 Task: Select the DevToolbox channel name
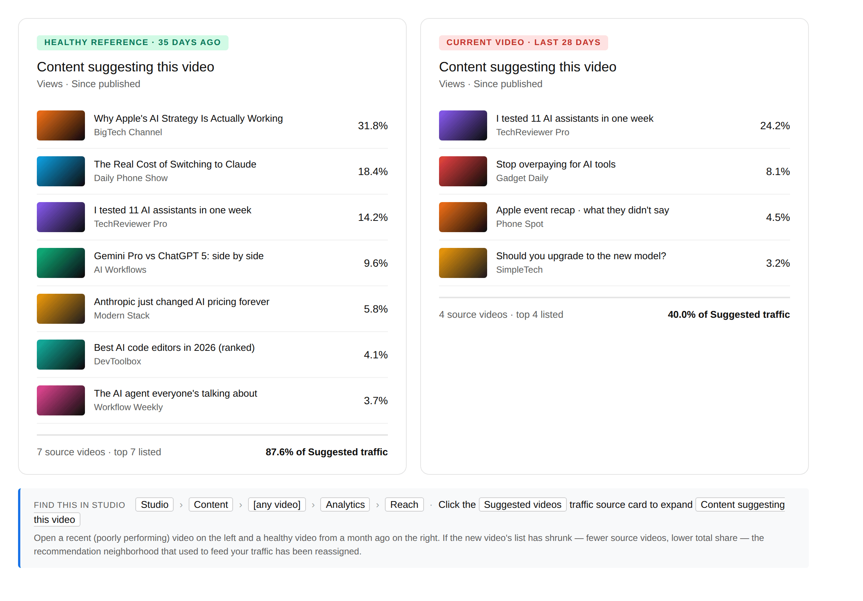pos(118,361)
